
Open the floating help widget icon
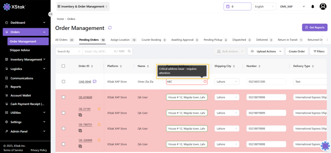point(325,146)
